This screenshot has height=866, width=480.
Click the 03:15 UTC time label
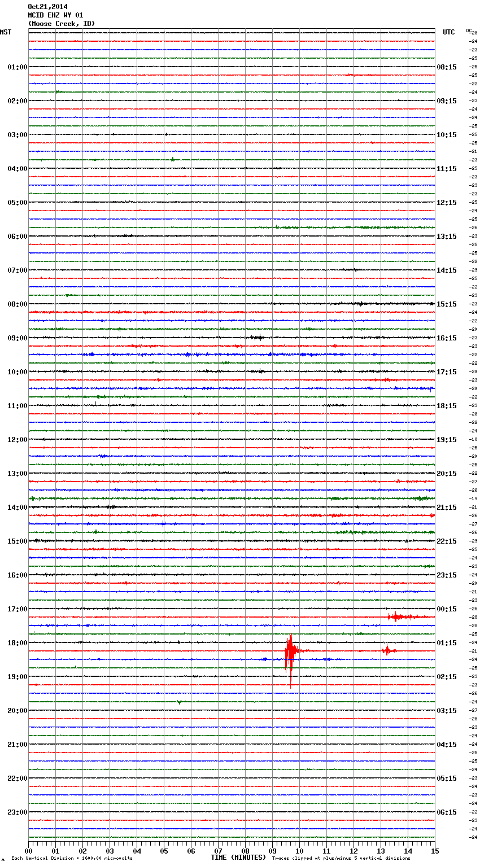pyautogui.click(x=447, y=711)
